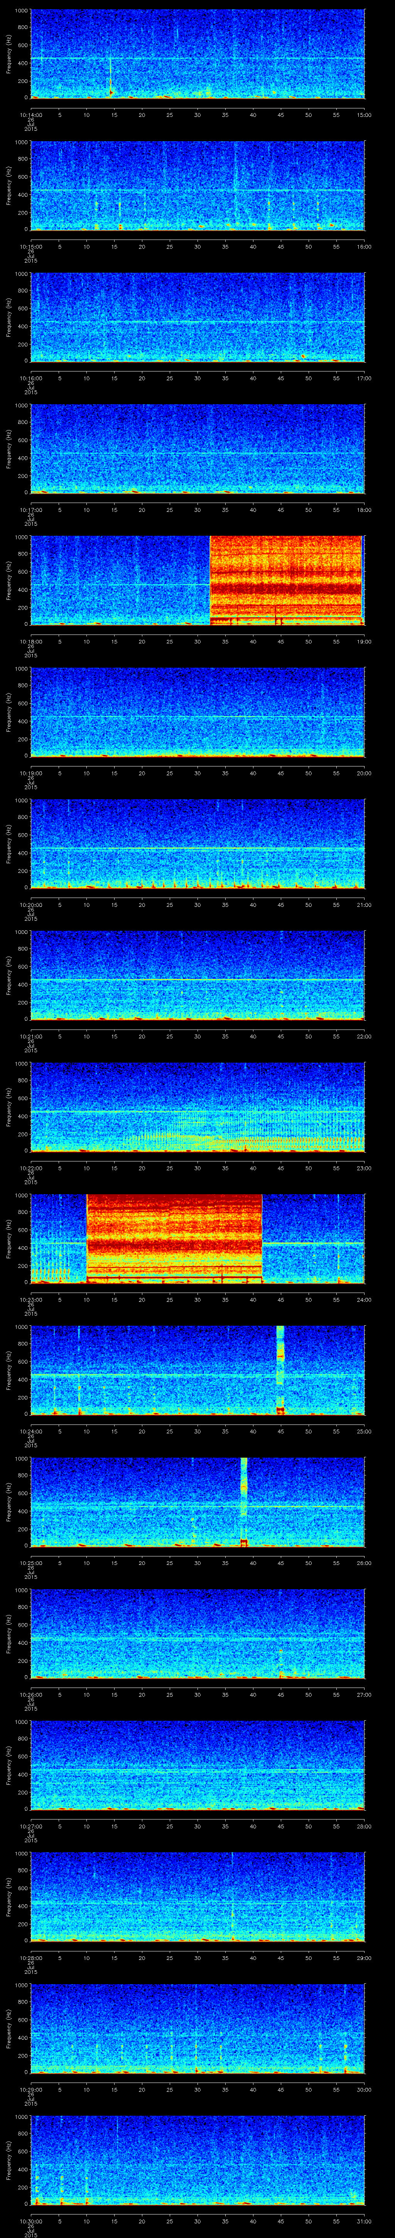
Task: Click the spectrogram panel starting at 10:19:00
Action: point(197,712)
